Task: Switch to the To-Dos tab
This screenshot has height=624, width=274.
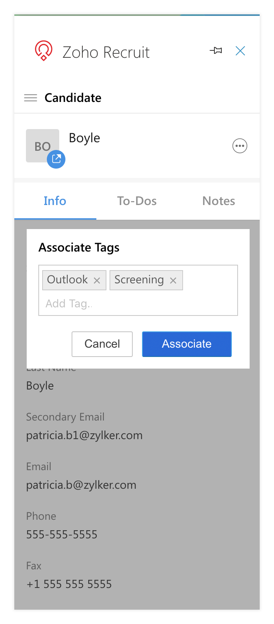Action: (137, 201)
